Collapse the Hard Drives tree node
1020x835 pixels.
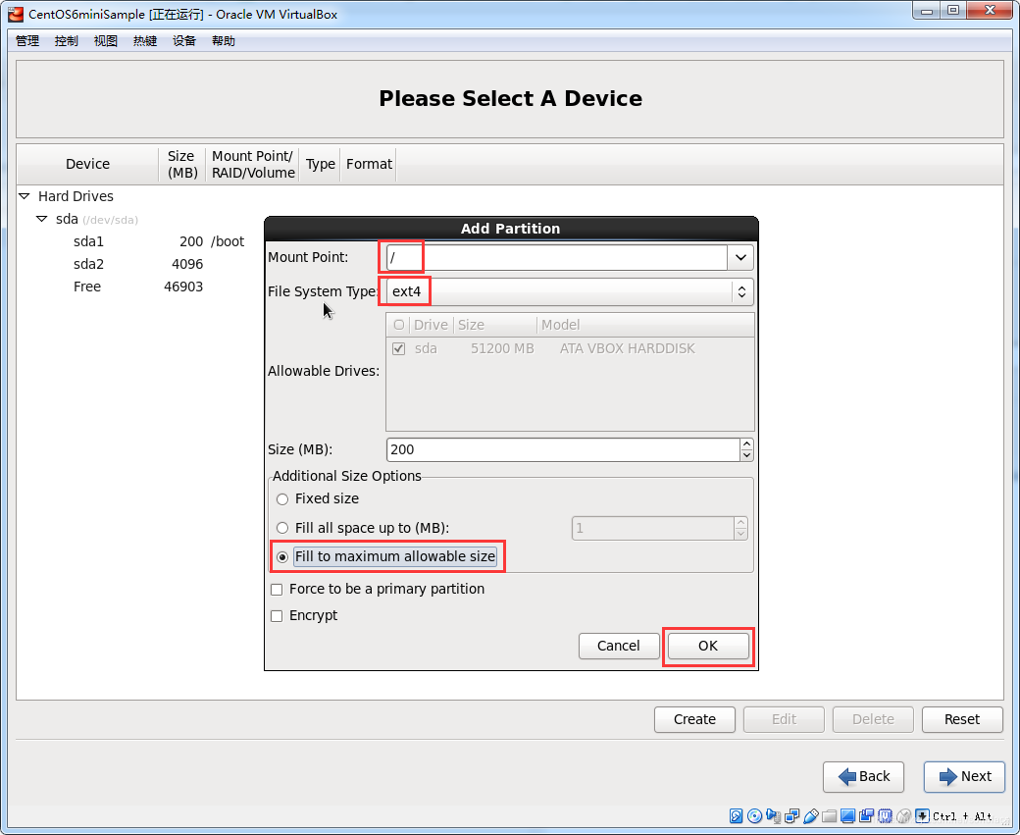[x=25, y=196]
